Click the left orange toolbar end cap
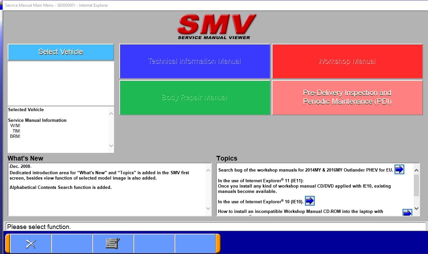 tap(7, 244)
